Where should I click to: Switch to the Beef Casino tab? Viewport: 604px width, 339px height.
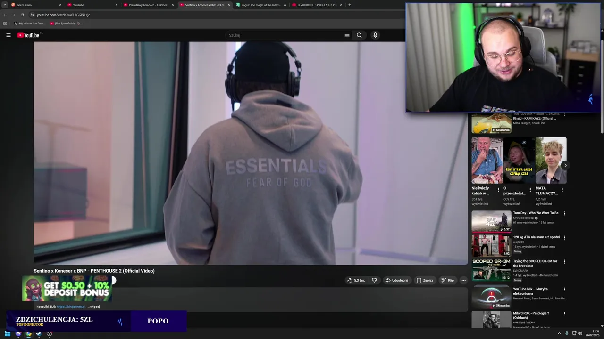[x=36, y=5]
